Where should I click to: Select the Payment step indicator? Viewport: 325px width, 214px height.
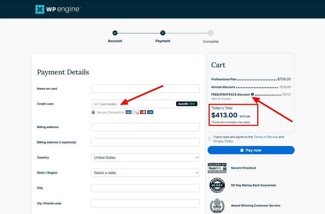(163, 33)
